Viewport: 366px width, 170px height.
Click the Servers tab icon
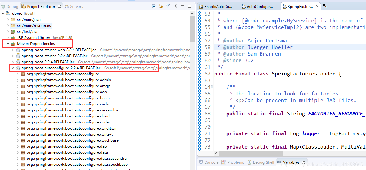pos(67,6)
